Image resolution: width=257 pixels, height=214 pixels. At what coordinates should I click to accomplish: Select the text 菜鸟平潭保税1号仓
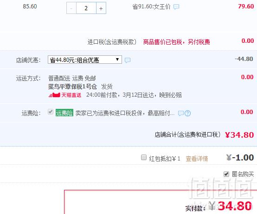point(72,87)
